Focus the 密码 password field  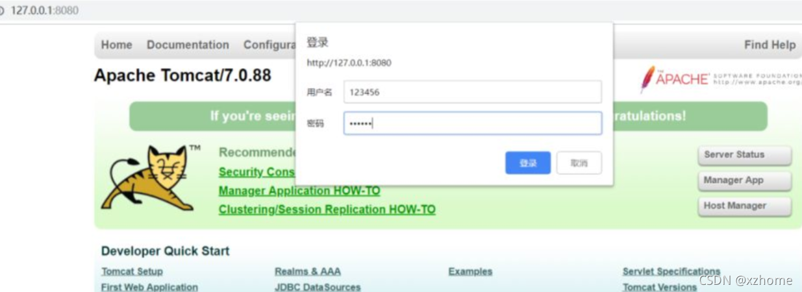[x=473, y=123]
